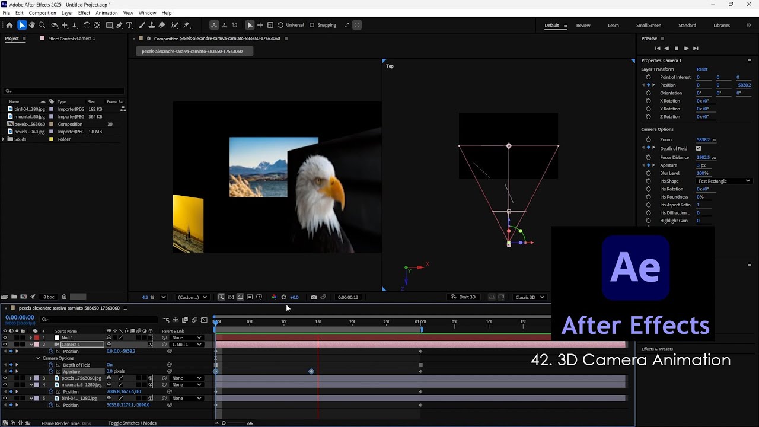Click Reset Exposure icon in viewer

point(283,297)
